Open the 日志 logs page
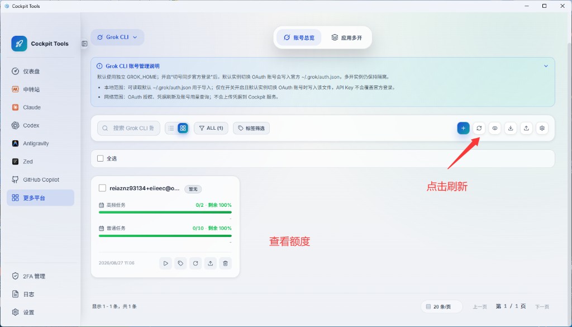Screen dimensions: 572x327 point(40,294)
